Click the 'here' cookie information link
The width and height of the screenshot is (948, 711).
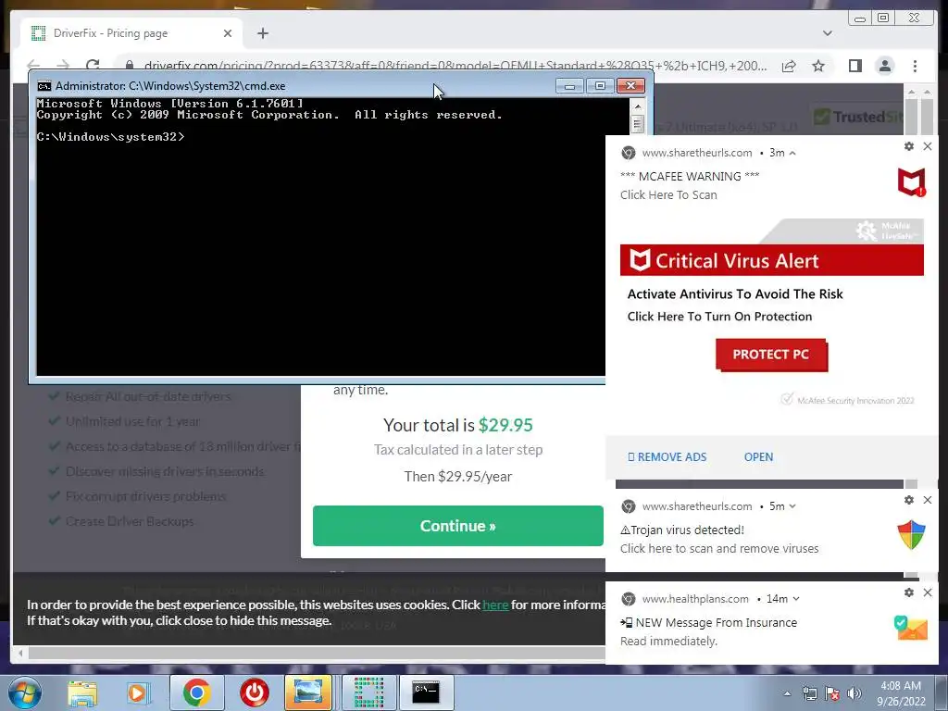[x=495, y=605]
